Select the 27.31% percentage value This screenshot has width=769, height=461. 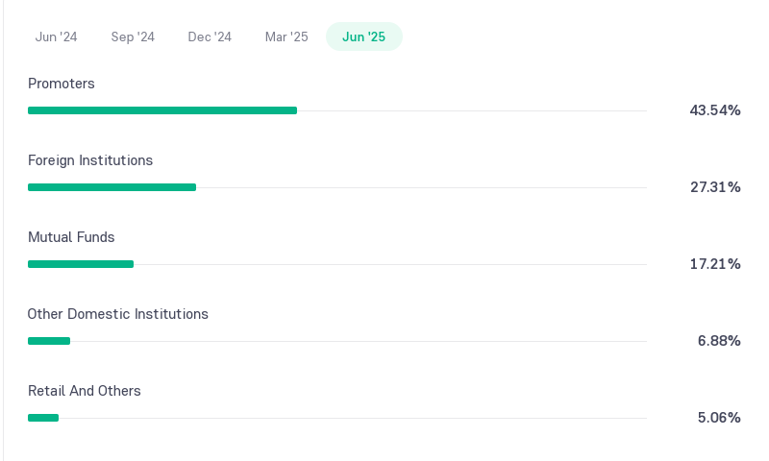click(x=715, y=187)
